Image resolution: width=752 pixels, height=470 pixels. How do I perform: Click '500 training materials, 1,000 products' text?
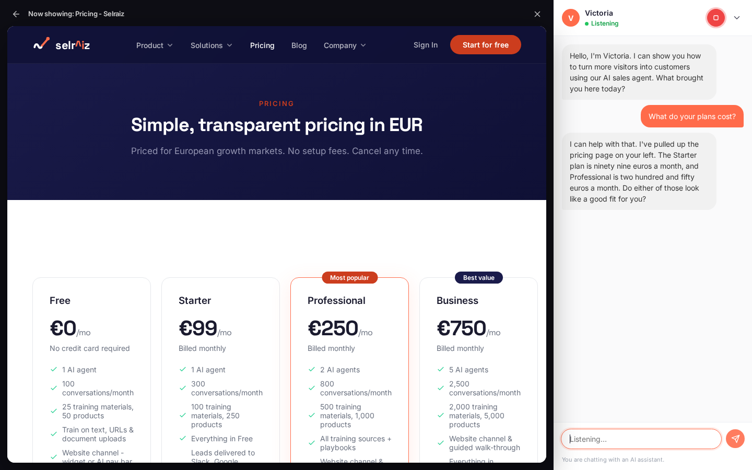click(x=347, y=416)
